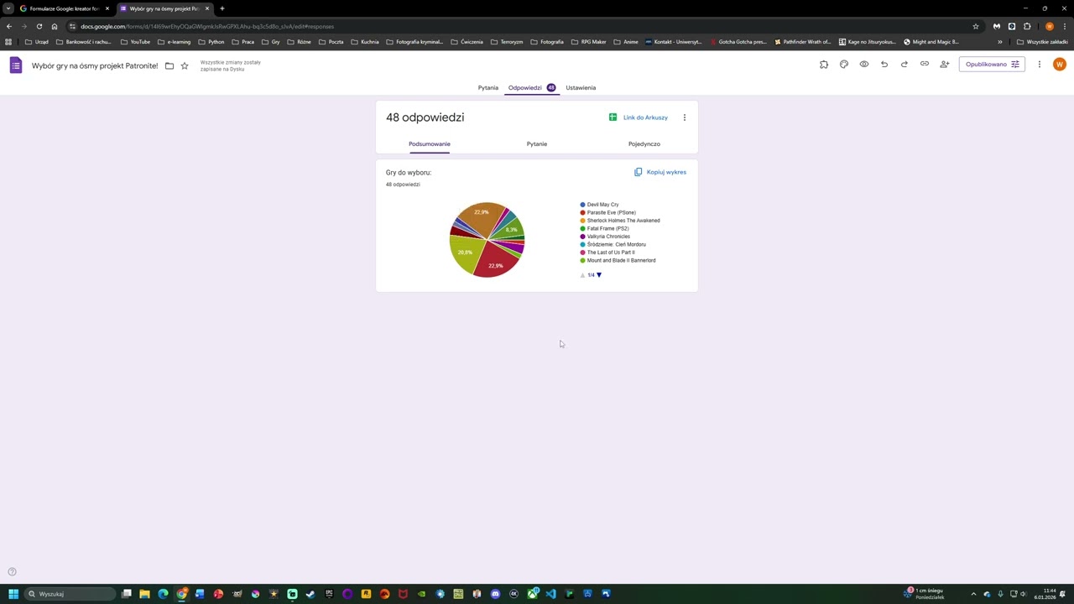
Task: Open Discord from taskbar
Action: (495, 594)
